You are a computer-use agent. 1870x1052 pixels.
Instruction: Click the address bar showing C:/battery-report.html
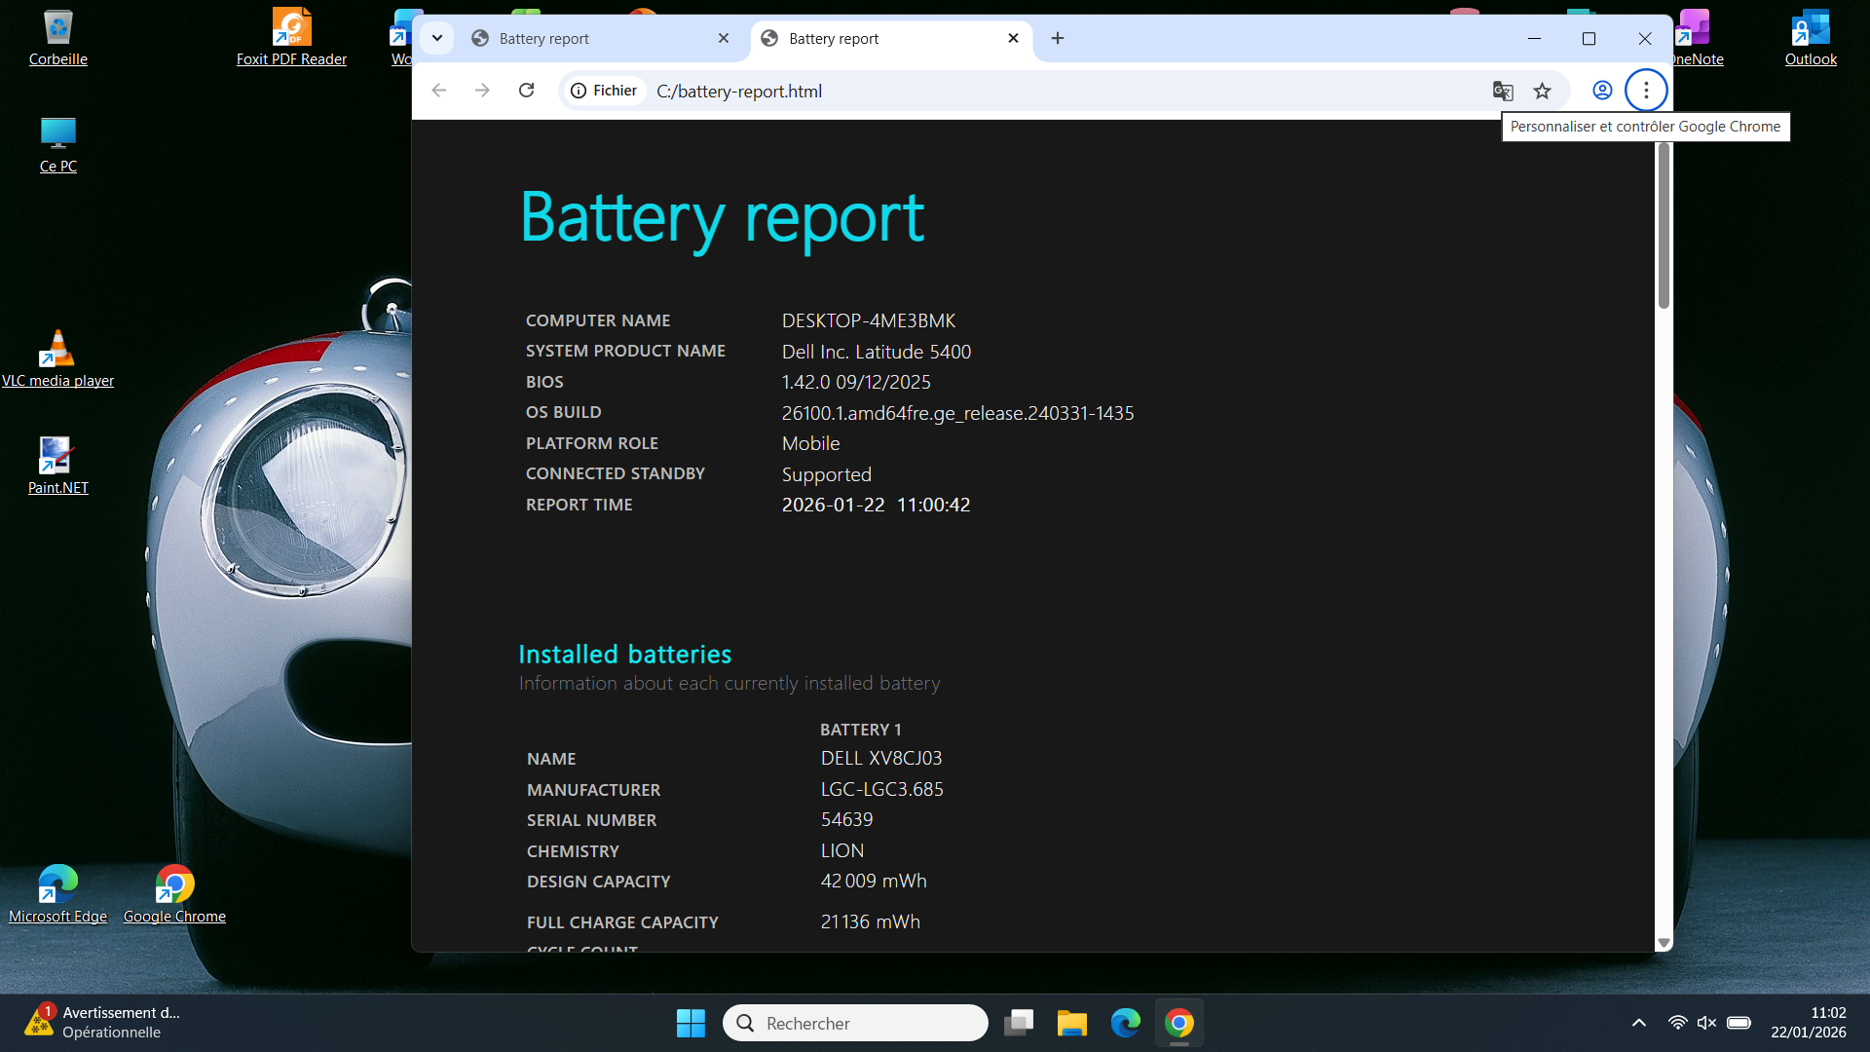(1062, 91)
